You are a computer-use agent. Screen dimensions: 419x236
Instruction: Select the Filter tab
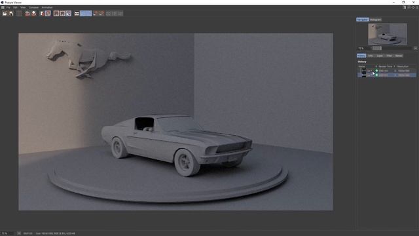[390, 56]
